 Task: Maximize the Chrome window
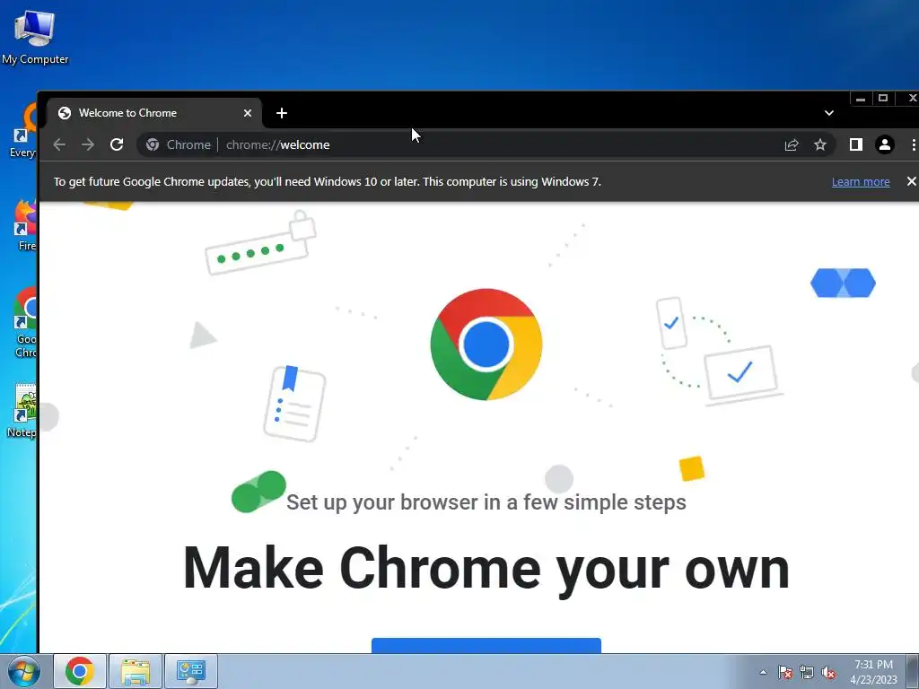click(883, 99)
